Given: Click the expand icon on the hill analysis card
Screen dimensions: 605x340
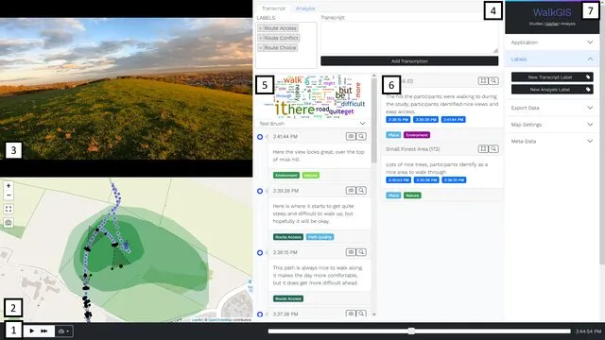Looking at the screenshot, I should click(x=483, y=81).
